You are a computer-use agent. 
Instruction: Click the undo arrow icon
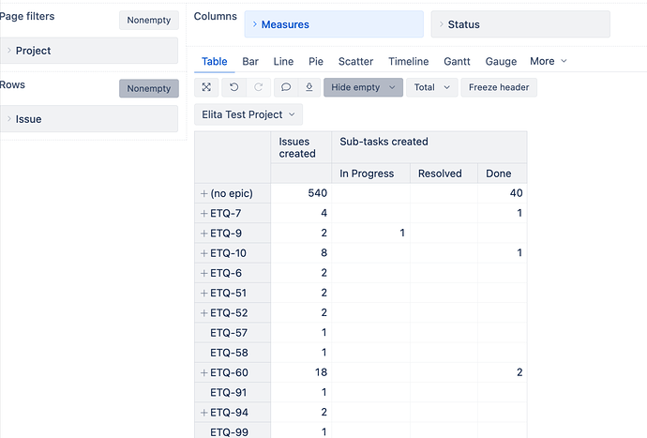click(233, 87)
